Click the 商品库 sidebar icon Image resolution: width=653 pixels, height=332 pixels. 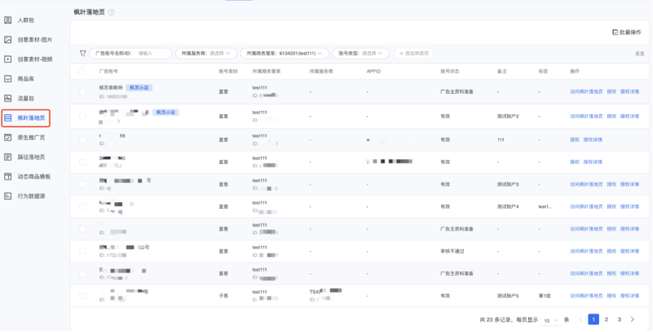[x=8, y=78]
